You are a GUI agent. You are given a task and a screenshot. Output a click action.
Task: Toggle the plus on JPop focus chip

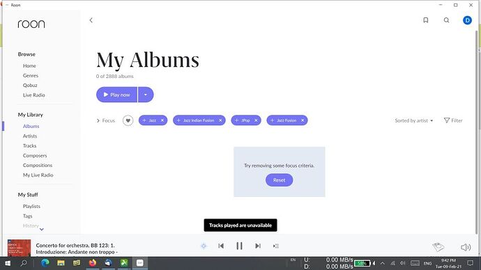click(236, 120)
